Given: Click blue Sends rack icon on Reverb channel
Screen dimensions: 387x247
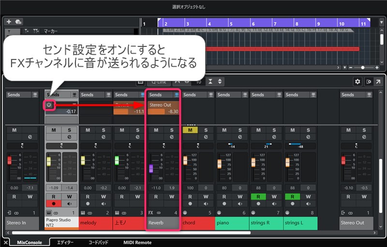Looking at the screenshot, I should pos(177,95).
